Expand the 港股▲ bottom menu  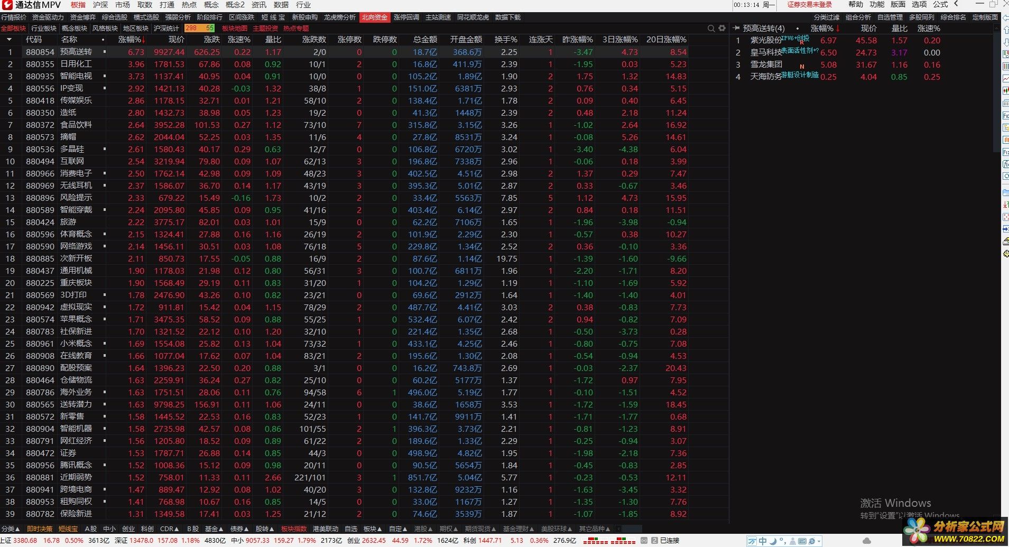(x=423, y=529)
